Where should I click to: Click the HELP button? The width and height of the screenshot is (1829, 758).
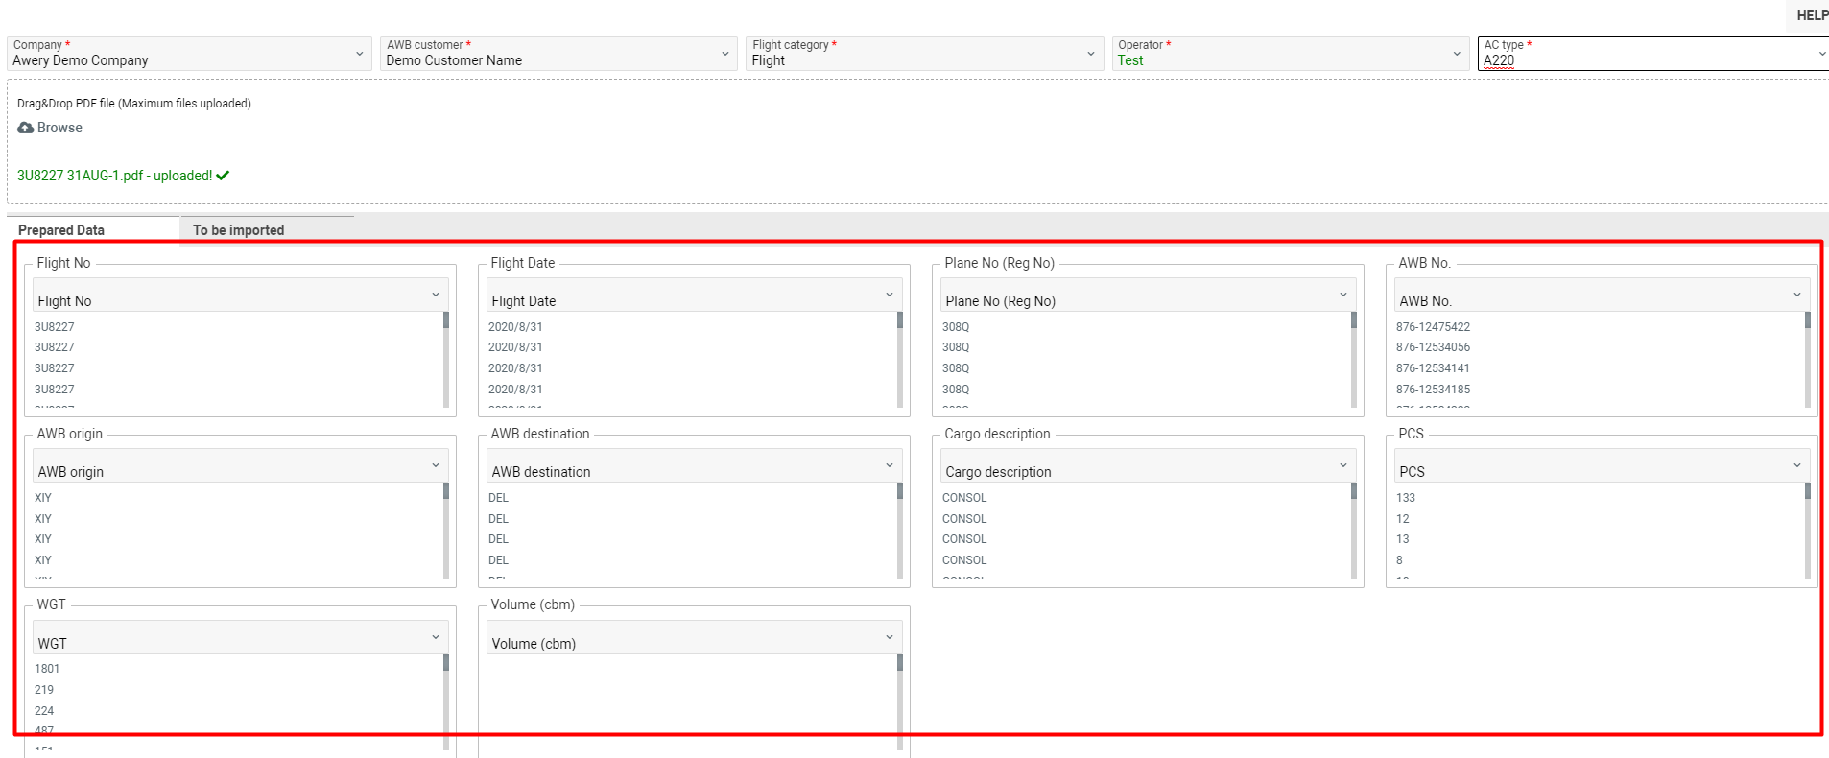tap(1812, 14)
